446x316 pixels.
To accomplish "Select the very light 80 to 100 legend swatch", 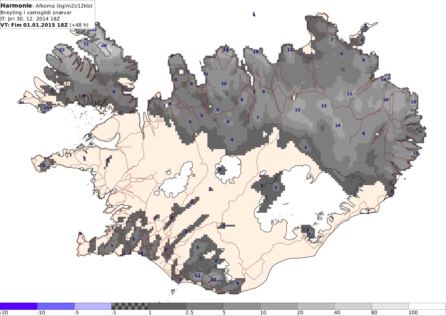I will tap(390, 306).
